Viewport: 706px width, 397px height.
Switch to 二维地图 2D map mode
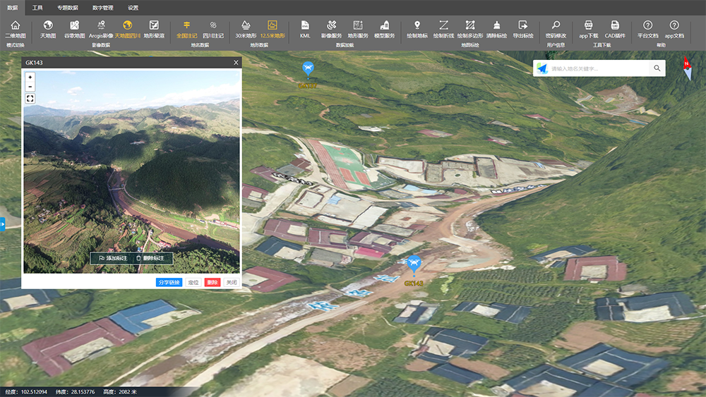click(15, 28)
